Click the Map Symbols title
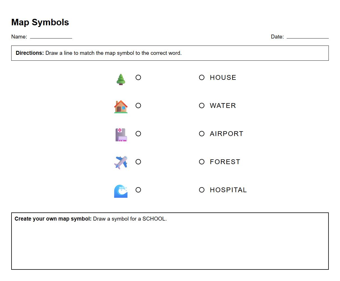The height and width of the screenshot is (281, 340). pos(40,22)
